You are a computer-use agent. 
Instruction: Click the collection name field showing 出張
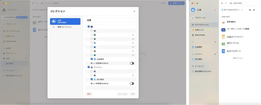[111, 20]
